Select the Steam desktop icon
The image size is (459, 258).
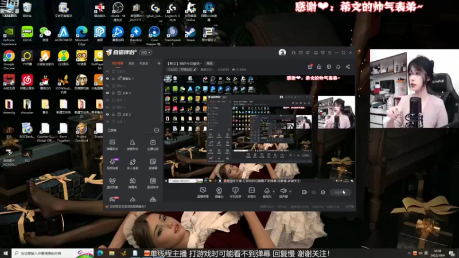pos(190,34)
